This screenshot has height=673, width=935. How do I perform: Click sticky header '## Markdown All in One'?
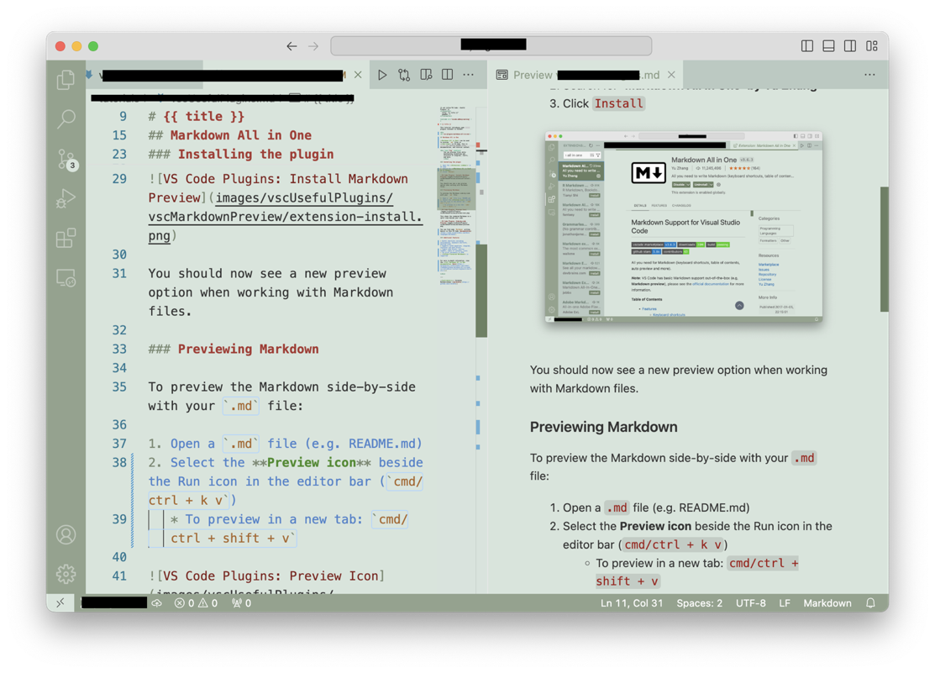point(229,135)
